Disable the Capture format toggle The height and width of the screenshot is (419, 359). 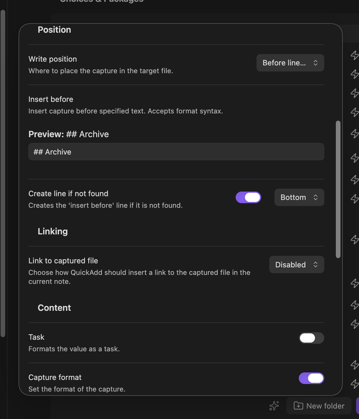pyautogui.click(x=311, y=378)
